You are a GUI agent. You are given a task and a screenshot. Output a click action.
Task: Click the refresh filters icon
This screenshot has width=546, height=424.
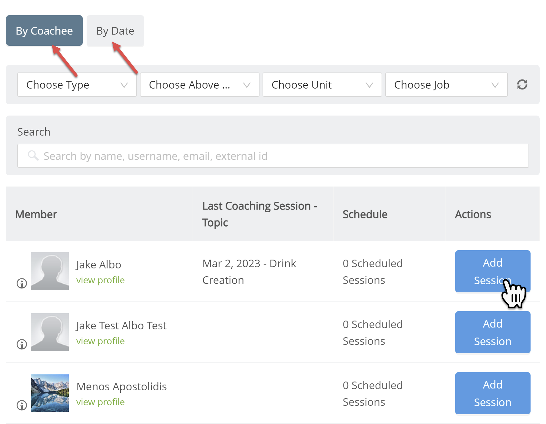tap(522, 85)
